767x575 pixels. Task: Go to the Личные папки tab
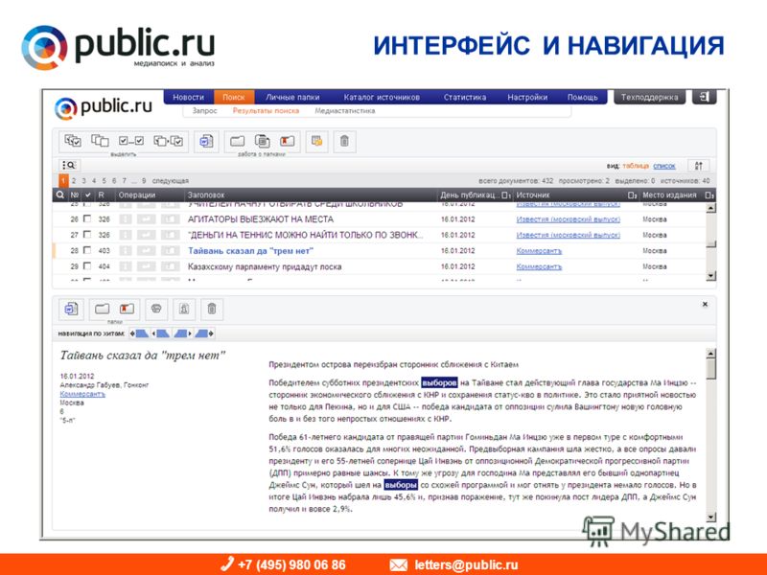pos(292,97)
